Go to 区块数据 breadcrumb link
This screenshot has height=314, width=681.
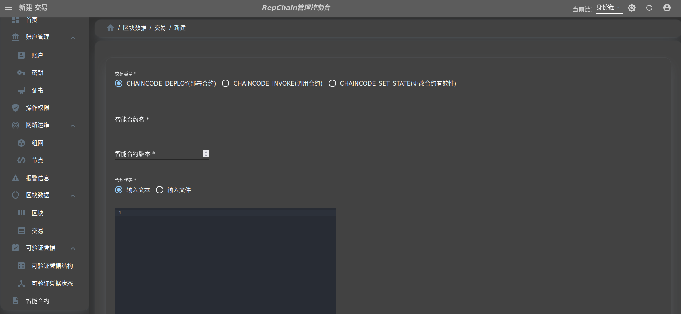135,28
